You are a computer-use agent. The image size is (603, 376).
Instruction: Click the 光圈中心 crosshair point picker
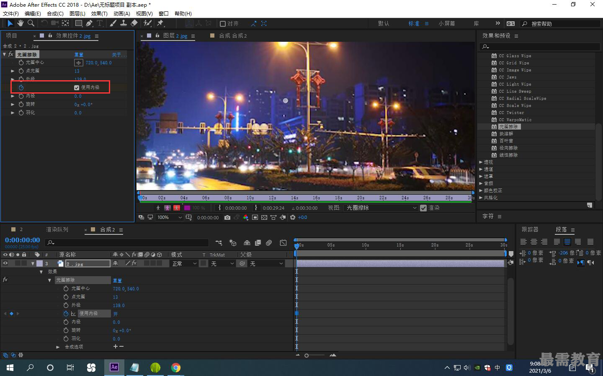click(78, 63)
